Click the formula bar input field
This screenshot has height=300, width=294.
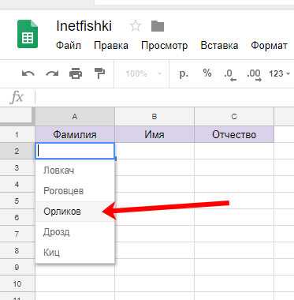tap(164, 97)
